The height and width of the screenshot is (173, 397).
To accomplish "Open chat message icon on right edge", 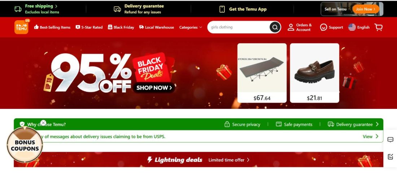I will (391, 139).
